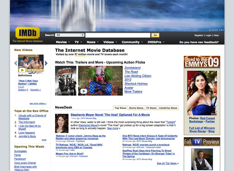Open Full List of Winners link
This screenshot has width=234, height=171.
click(202, 128)
